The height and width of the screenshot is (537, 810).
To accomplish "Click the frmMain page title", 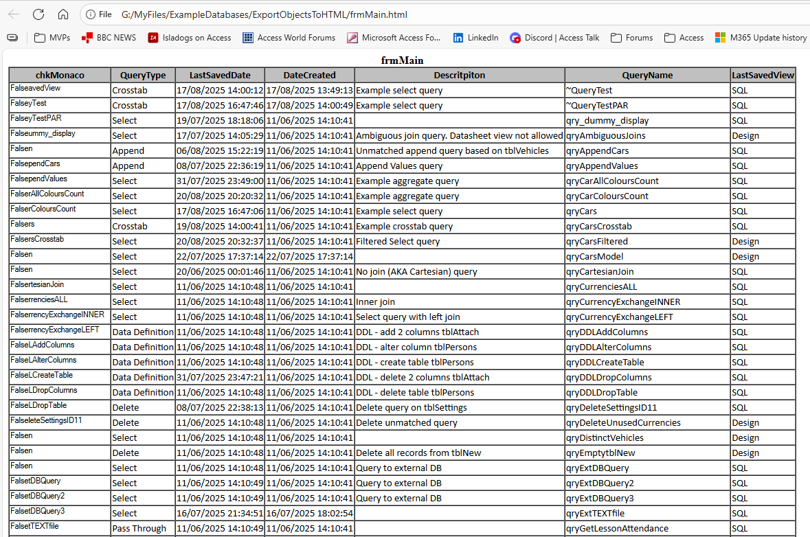I will pyautogui.click(x=402, y=60).
